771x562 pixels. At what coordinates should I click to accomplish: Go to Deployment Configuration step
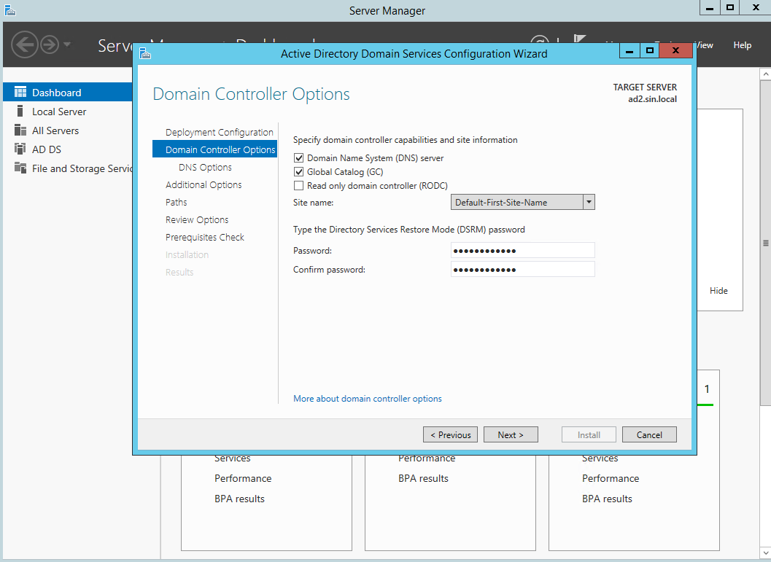click(x=220, y=132)
